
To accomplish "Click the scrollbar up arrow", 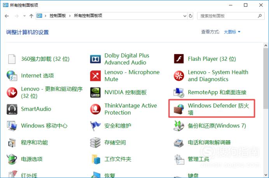I will tap(266, 46).
